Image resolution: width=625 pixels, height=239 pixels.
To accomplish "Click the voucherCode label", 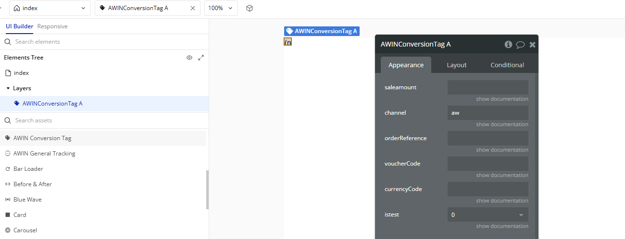I will (402, 164).
